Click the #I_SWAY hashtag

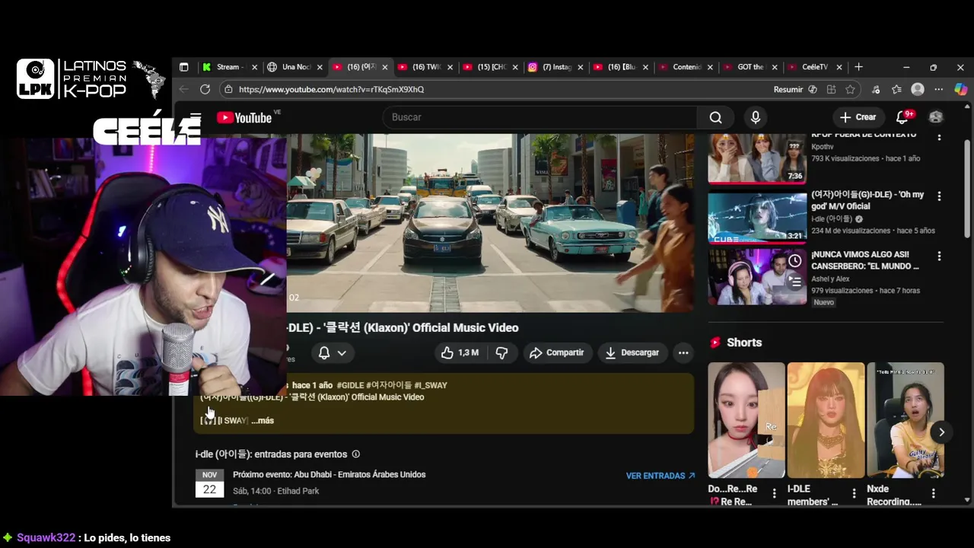tap(430, 385)
